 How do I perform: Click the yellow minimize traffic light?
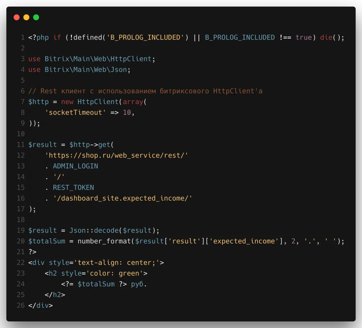[x=26, y=17]
